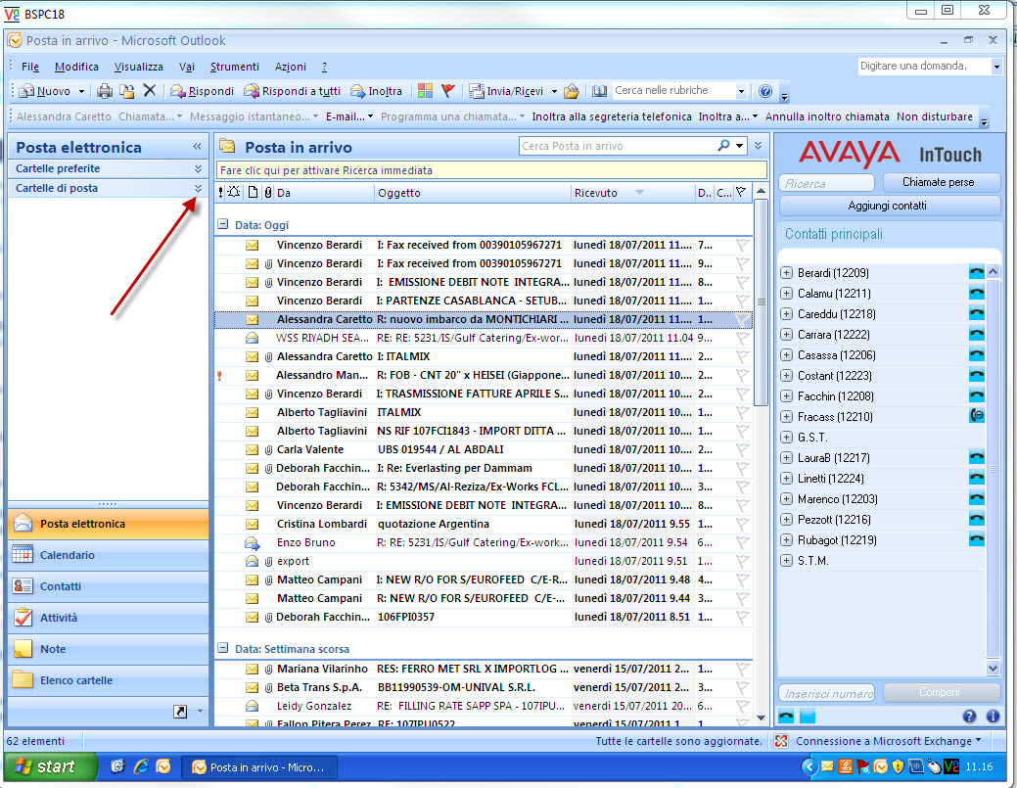Viewport: 1017px width, 788px height.
Task: Open Outlook help question mark icon
Action: [x=765, y=91]
